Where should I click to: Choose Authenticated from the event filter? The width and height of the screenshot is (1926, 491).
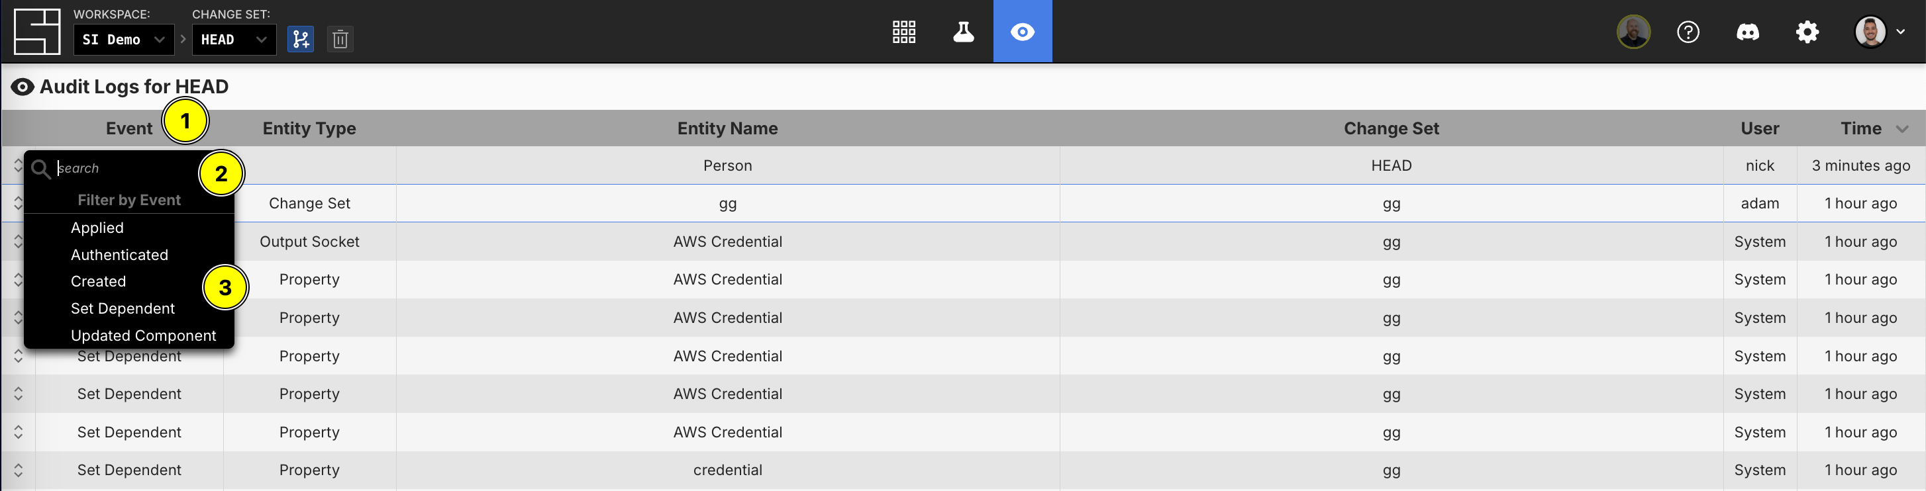pos(119,255)
